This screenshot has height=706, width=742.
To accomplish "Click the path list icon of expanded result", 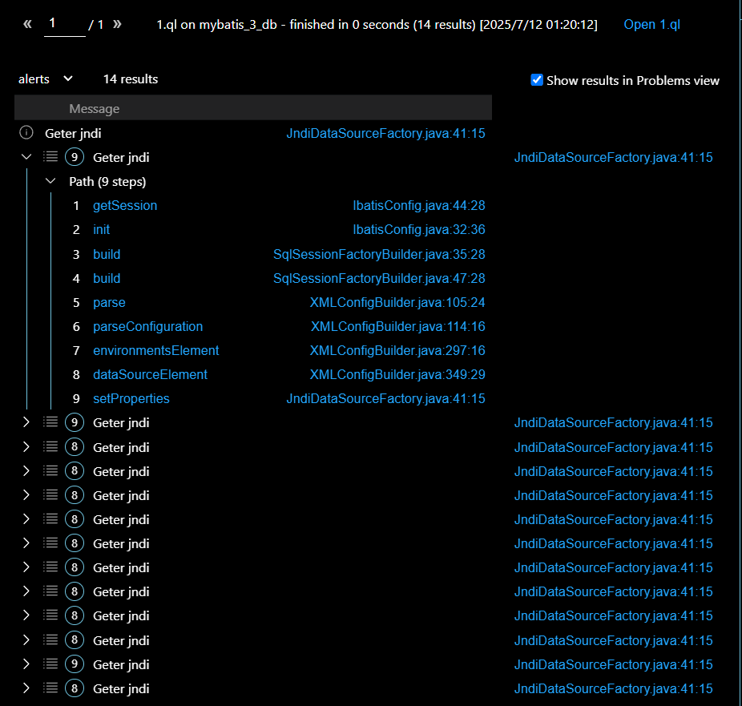I will (50, 157).
